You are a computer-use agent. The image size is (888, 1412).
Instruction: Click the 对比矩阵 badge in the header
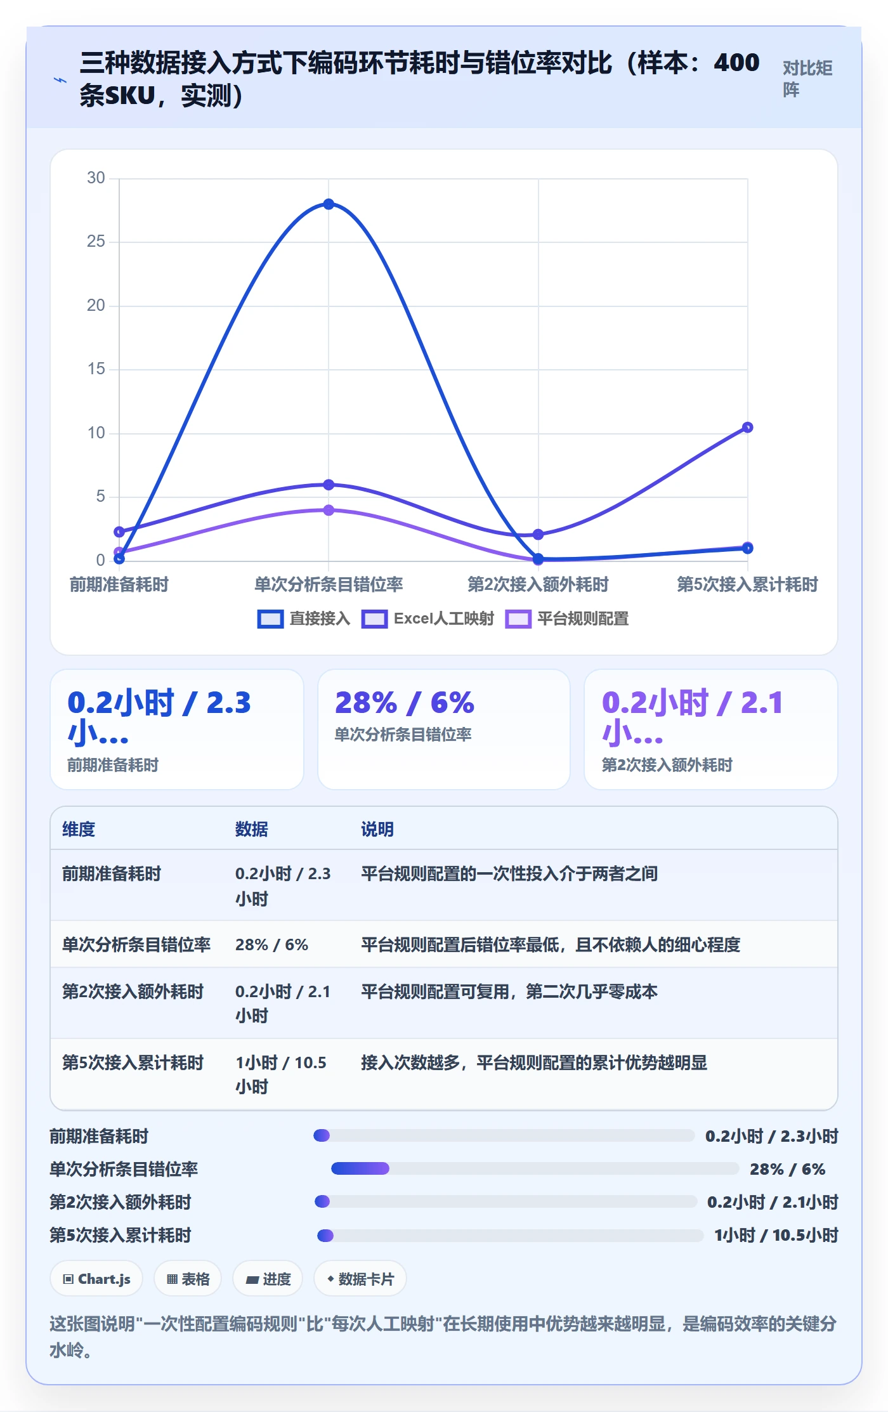[807, 79]
